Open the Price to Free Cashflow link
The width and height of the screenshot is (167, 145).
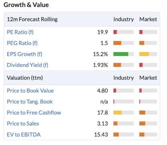point(34,113)
